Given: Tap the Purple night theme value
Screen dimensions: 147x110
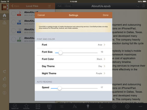Looking at the screenshot, I should coord(99,73).
